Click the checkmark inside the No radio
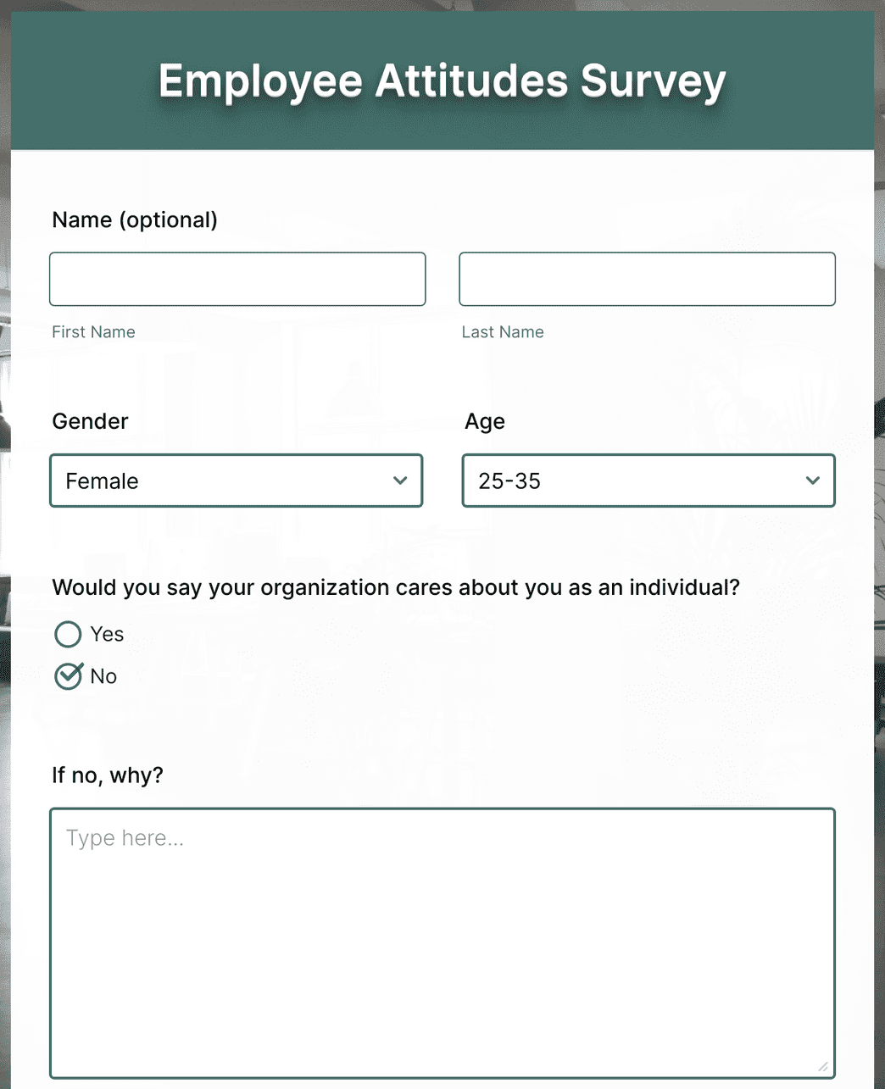Viewport: 885px width, 1089px height. pos(68,675)
